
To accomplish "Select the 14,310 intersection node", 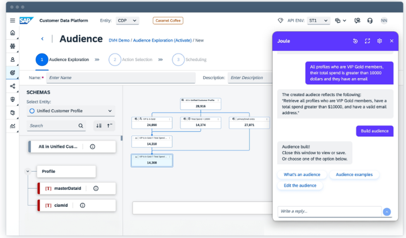I will click(152, 142).
